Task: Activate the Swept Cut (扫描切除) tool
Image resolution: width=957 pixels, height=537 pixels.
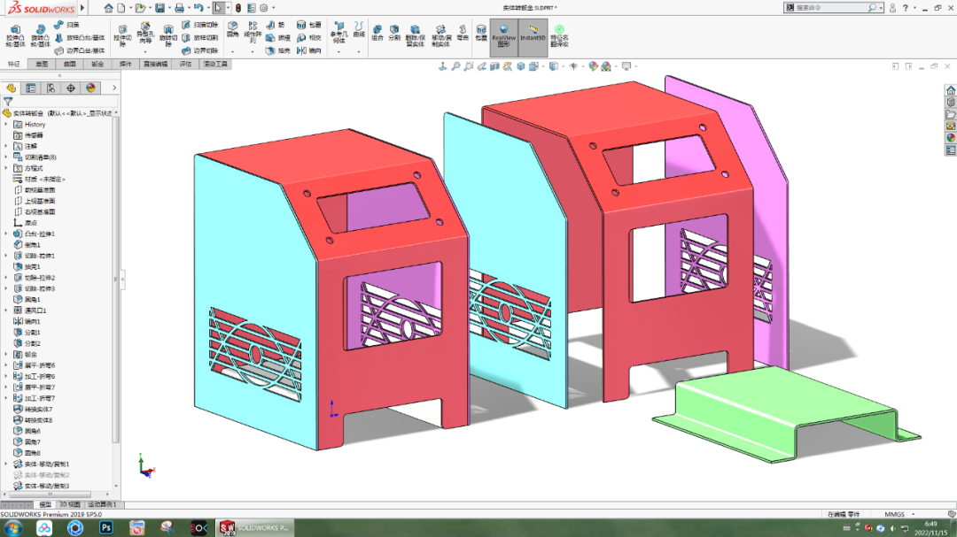Action: [x=195, y=26]
